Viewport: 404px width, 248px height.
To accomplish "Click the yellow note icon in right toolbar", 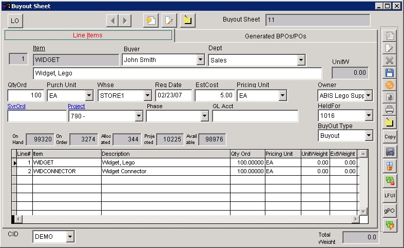I will (390, 122).
